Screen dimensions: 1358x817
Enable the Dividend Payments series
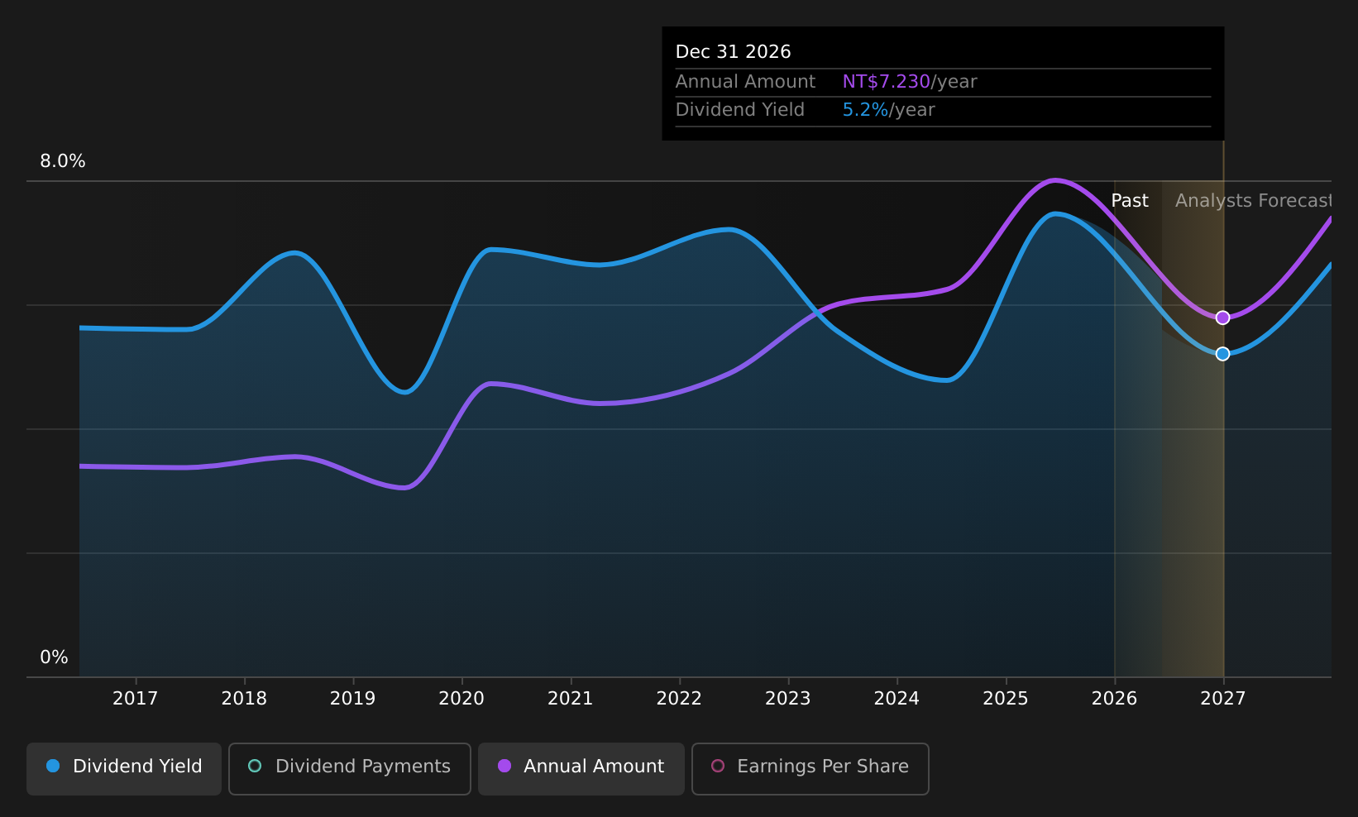point(350,768)
